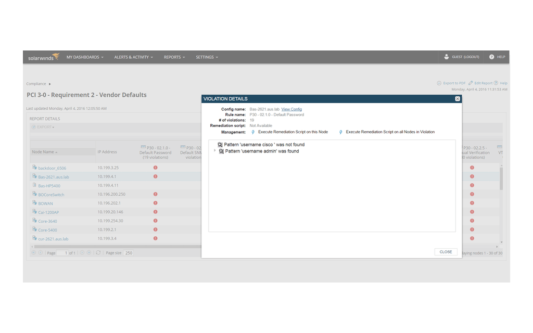Click the guest user icon near GUEST (LOGOUT)

(446, 57)
